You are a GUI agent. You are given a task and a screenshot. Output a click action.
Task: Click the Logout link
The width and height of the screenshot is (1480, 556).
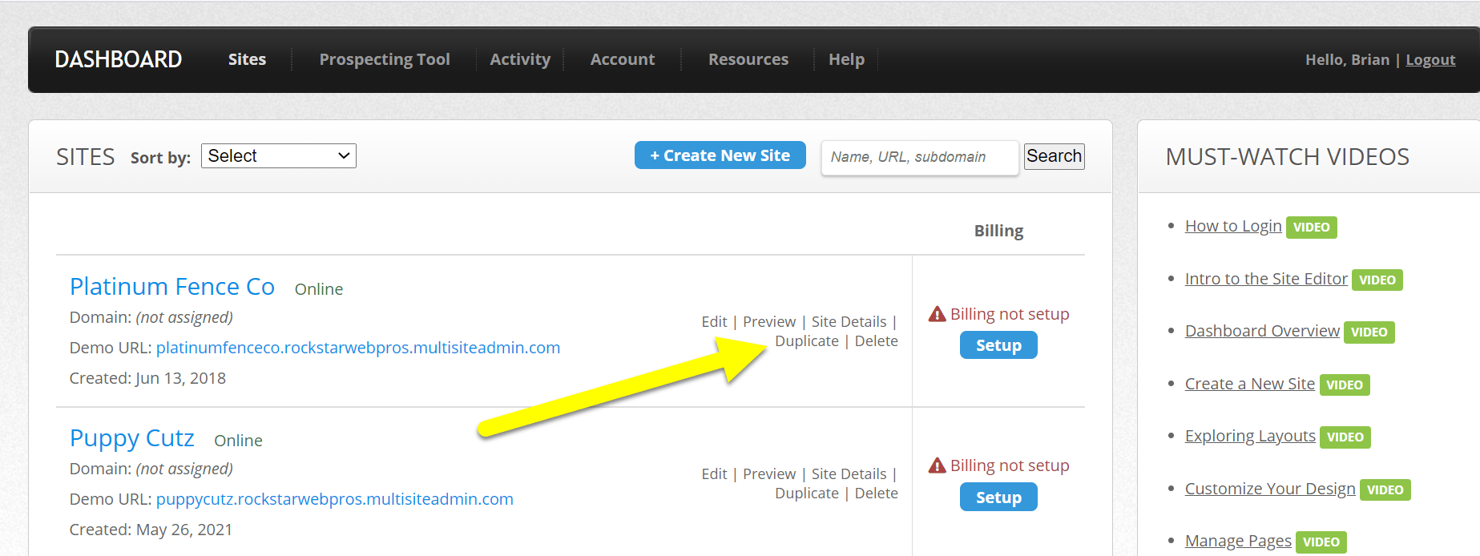pos(1430,58)
